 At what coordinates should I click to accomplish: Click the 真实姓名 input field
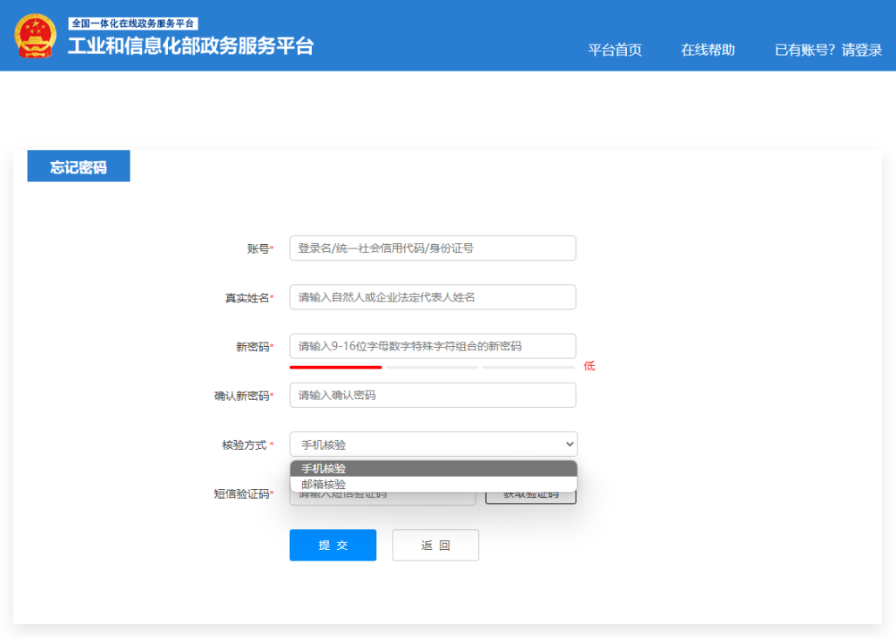[433, 296]
